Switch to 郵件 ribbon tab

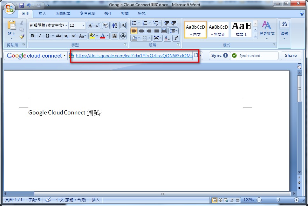pos(108,14)
